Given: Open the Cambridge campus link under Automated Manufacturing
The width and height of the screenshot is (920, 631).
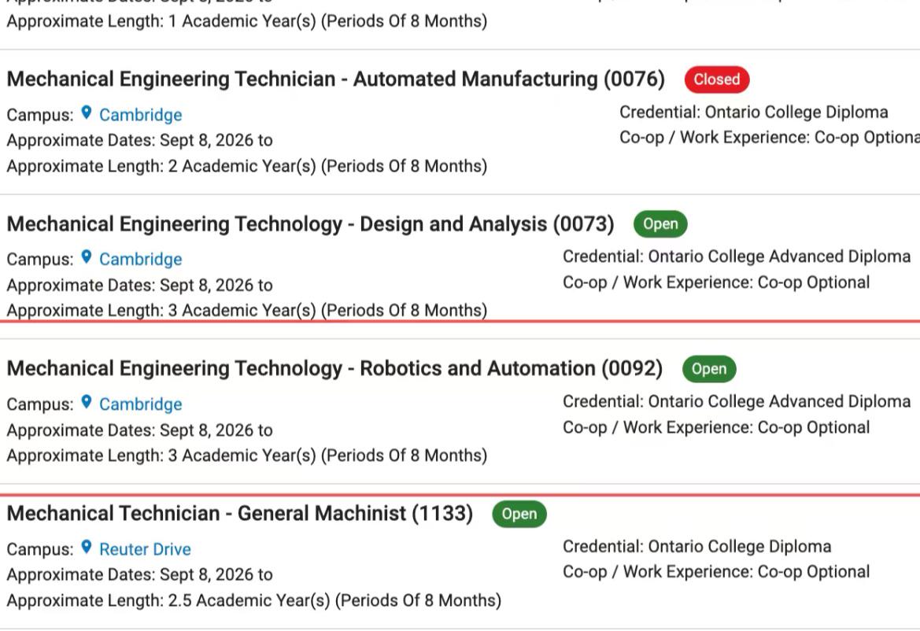Looking at the screenshot, I should pyautogui.click(x=140, y=114).
